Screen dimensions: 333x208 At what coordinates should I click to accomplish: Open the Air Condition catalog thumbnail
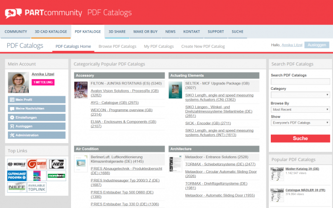81,164
